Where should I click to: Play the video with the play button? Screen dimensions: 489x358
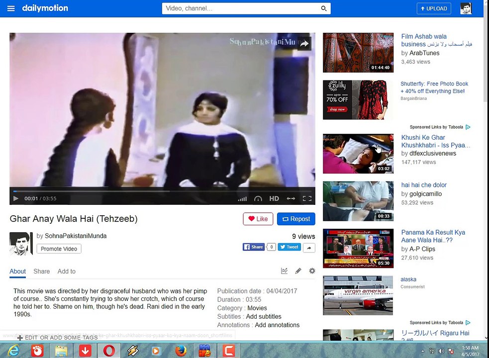pyautogui.click(x=16, y=198)
